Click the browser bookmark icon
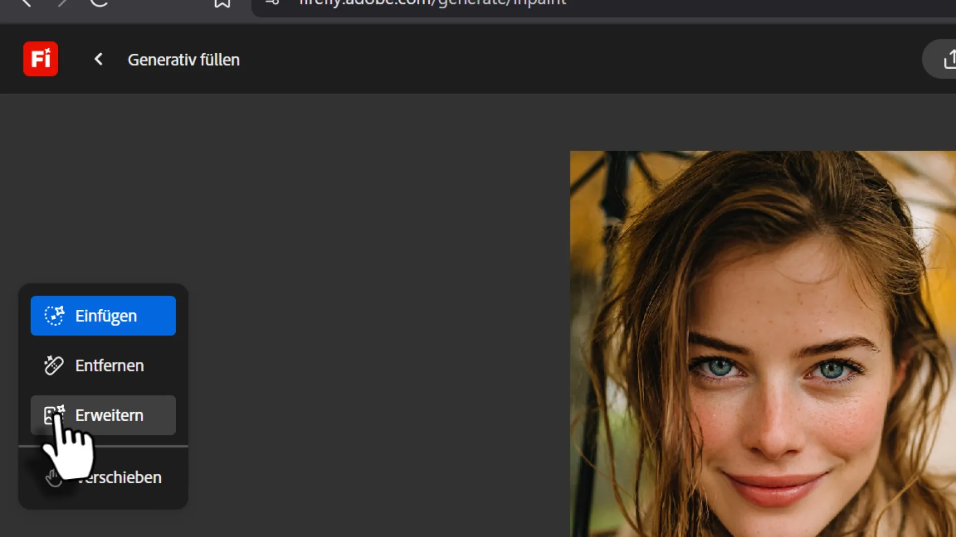Screen dimensions: 956x537 222,3
